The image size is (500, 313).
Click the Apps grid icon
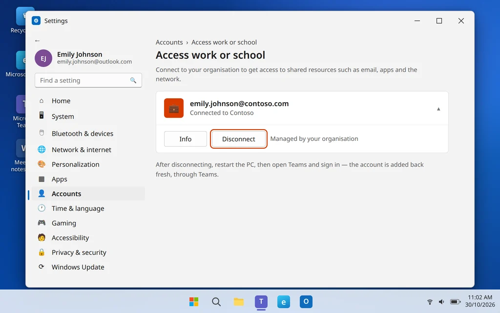point(42,179)
